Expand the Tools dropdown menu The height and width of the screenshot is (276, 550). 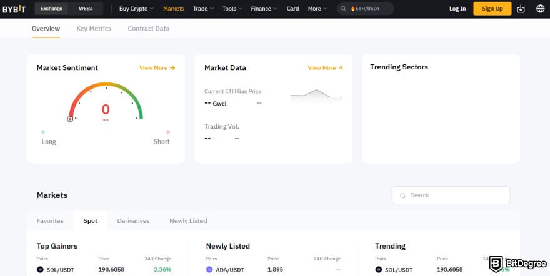(x=232, y=9)
